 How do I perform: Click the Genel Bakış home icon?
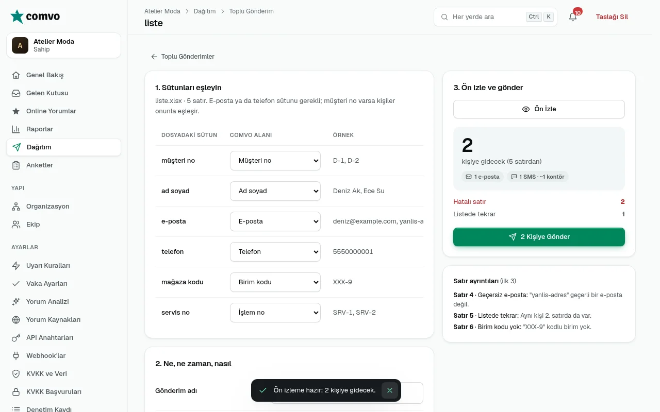16,75
